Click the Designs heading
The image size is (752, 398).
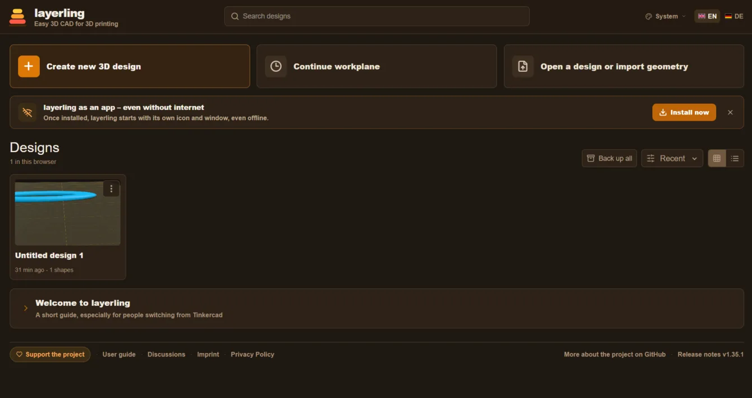point(34,148)
